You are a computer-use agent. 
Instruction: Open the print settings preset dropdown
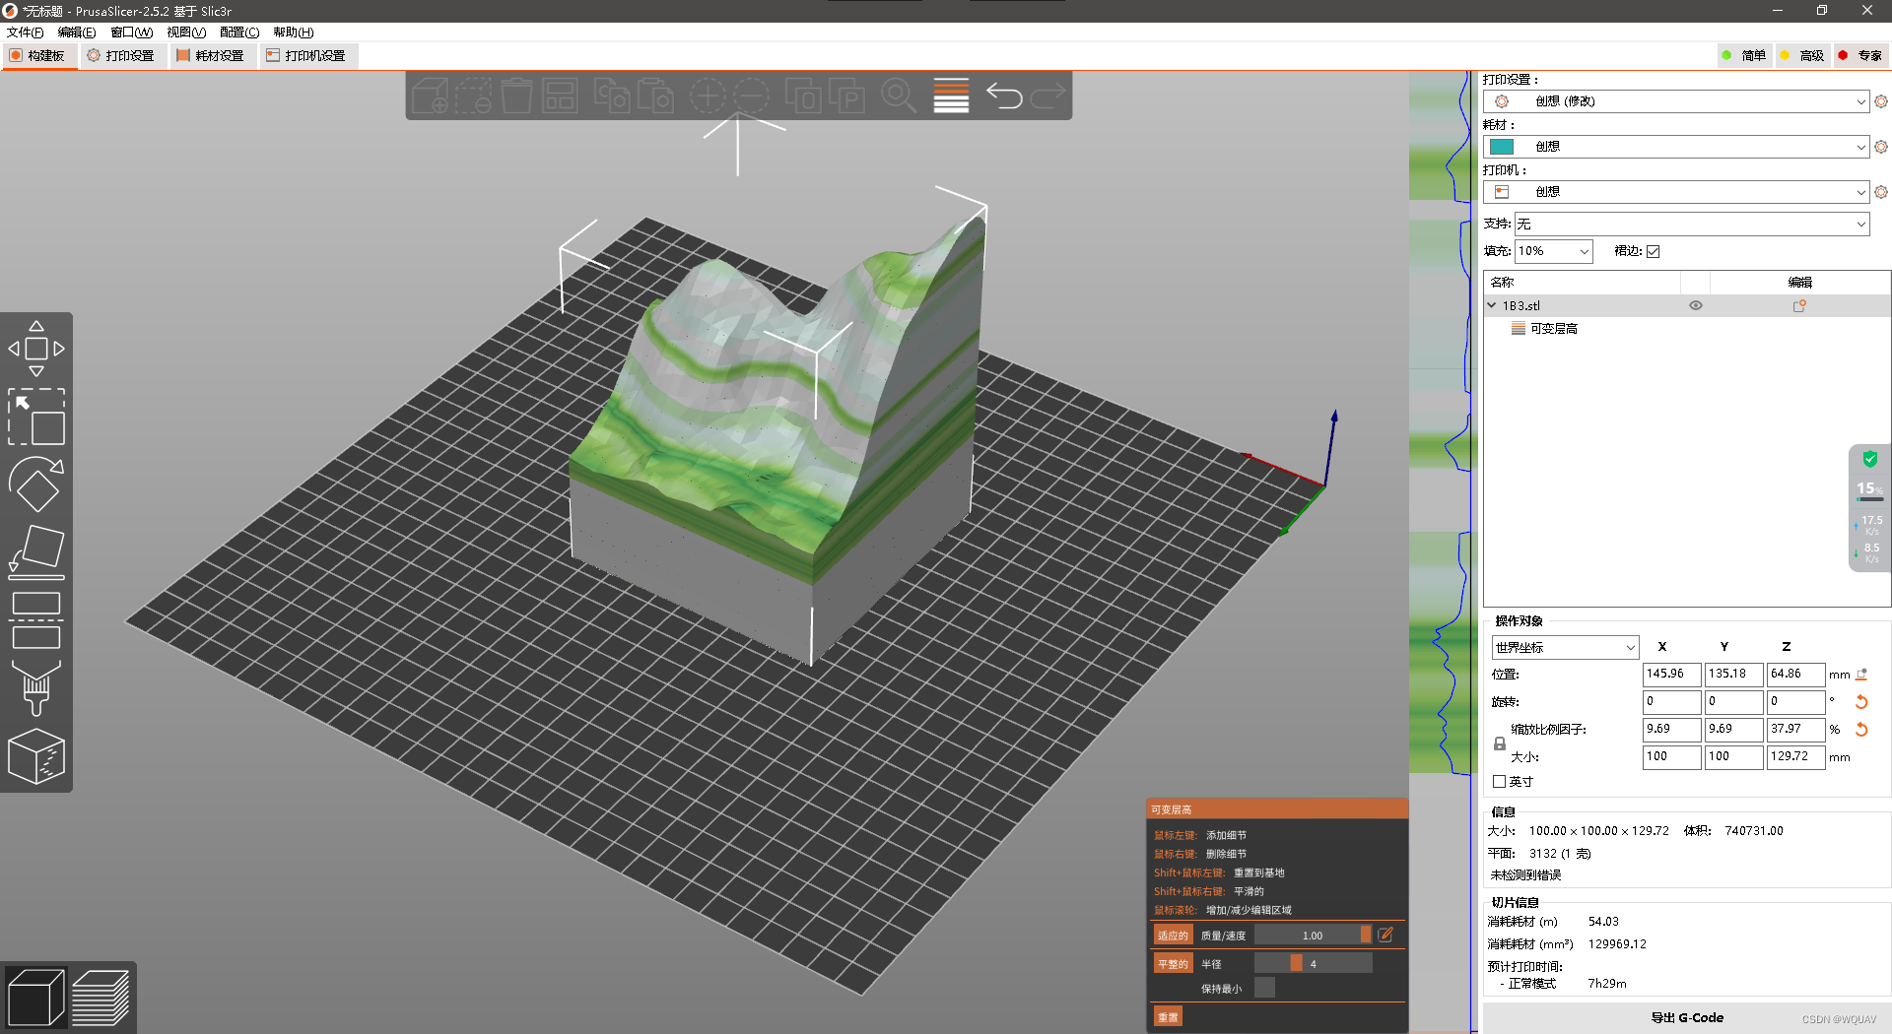click(x=1675, y=101)
